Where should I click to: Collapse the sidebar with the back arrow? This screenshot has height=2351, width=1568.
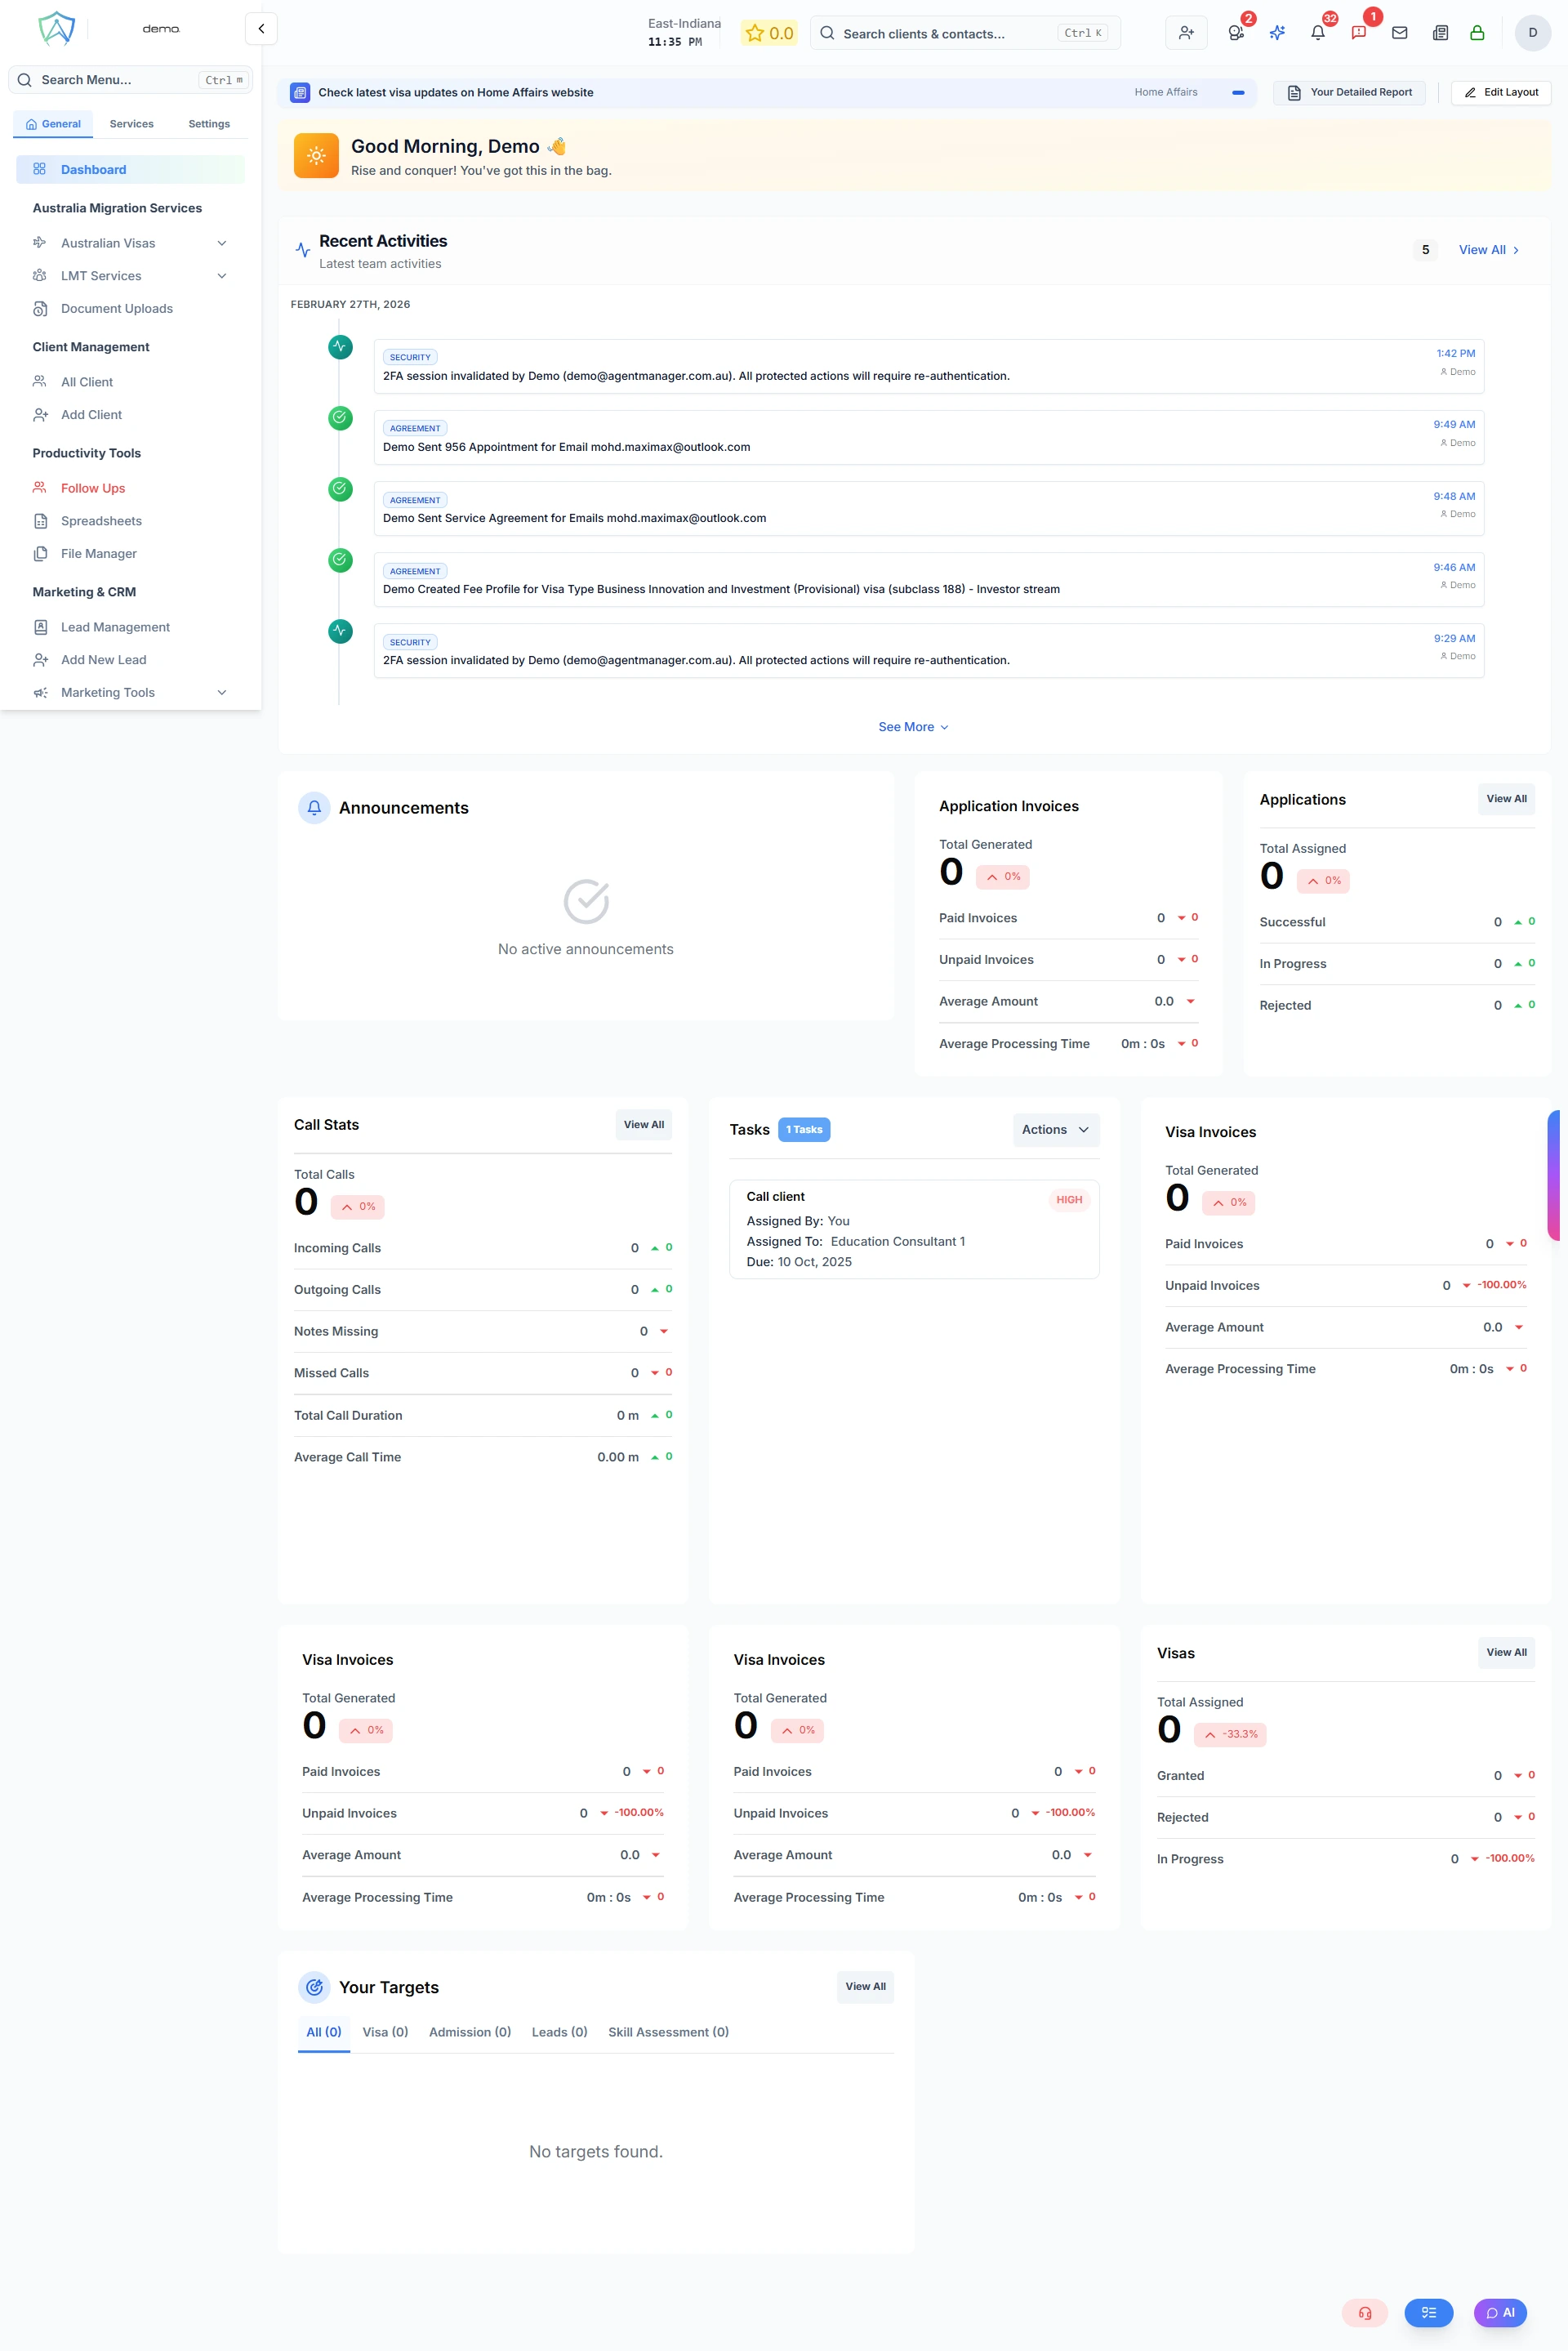point(261,28)
